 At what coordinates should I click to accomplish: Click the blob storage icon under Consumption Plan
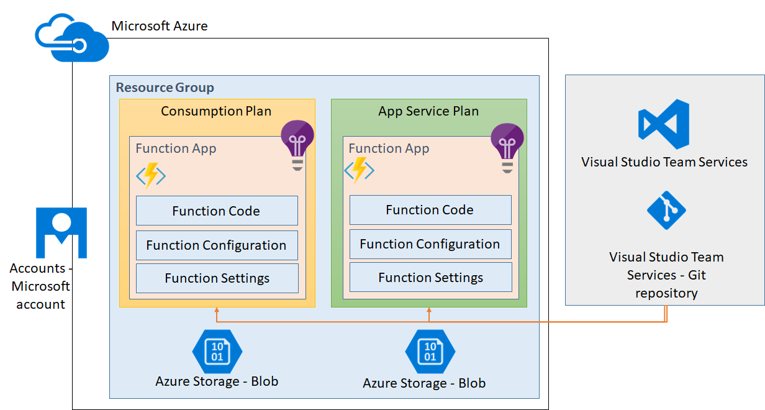pos(217,351)
